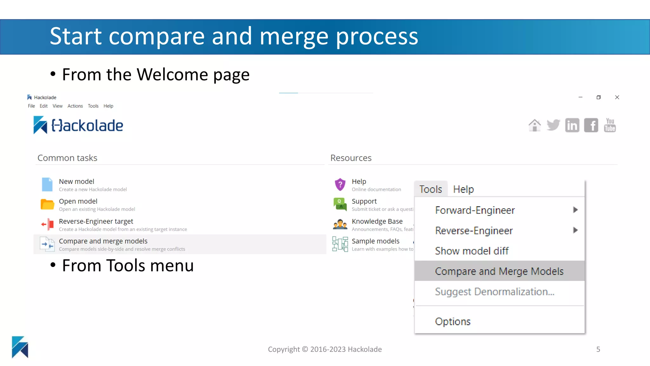Viewport: 650px width, 366px height.
Task: Click Help next to Tools in enlarged menu
Action: (x=463, y=189)
